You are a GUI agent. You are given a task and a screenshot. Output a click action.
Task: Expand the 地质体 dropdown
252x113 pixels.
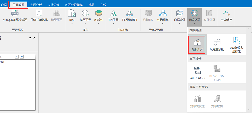click(99, 17)
